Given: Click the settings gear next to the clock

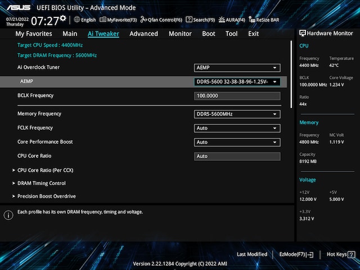Looking at the screenshot, I should click(63, 19).
